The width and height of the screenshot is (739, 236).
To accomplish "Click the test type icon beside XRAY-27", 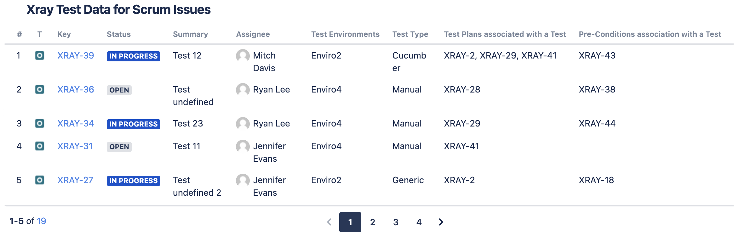I will click(x=39, y=180).
